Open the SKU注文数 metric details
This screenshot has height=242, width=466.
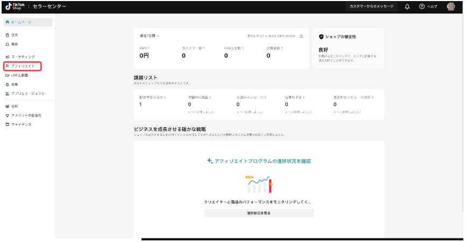pyautogui.click(x=234, y=48)
